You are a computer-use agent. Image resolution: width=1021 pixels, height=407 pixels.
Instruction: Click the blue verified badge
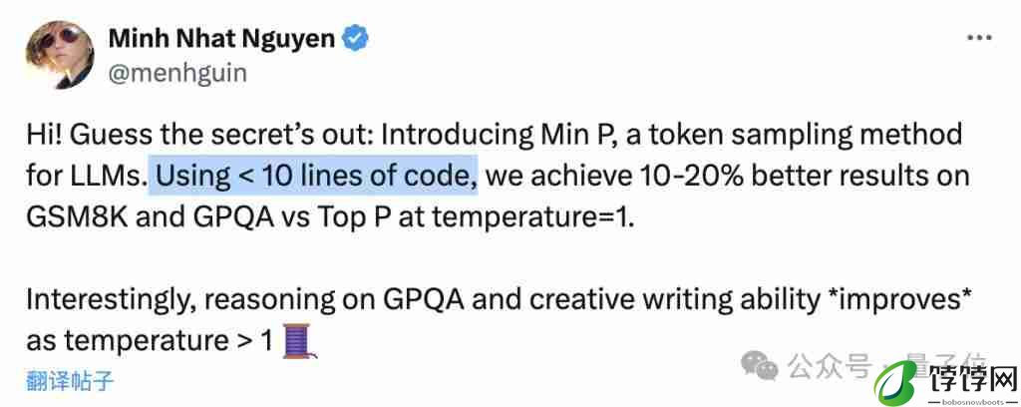pos(356,39)
